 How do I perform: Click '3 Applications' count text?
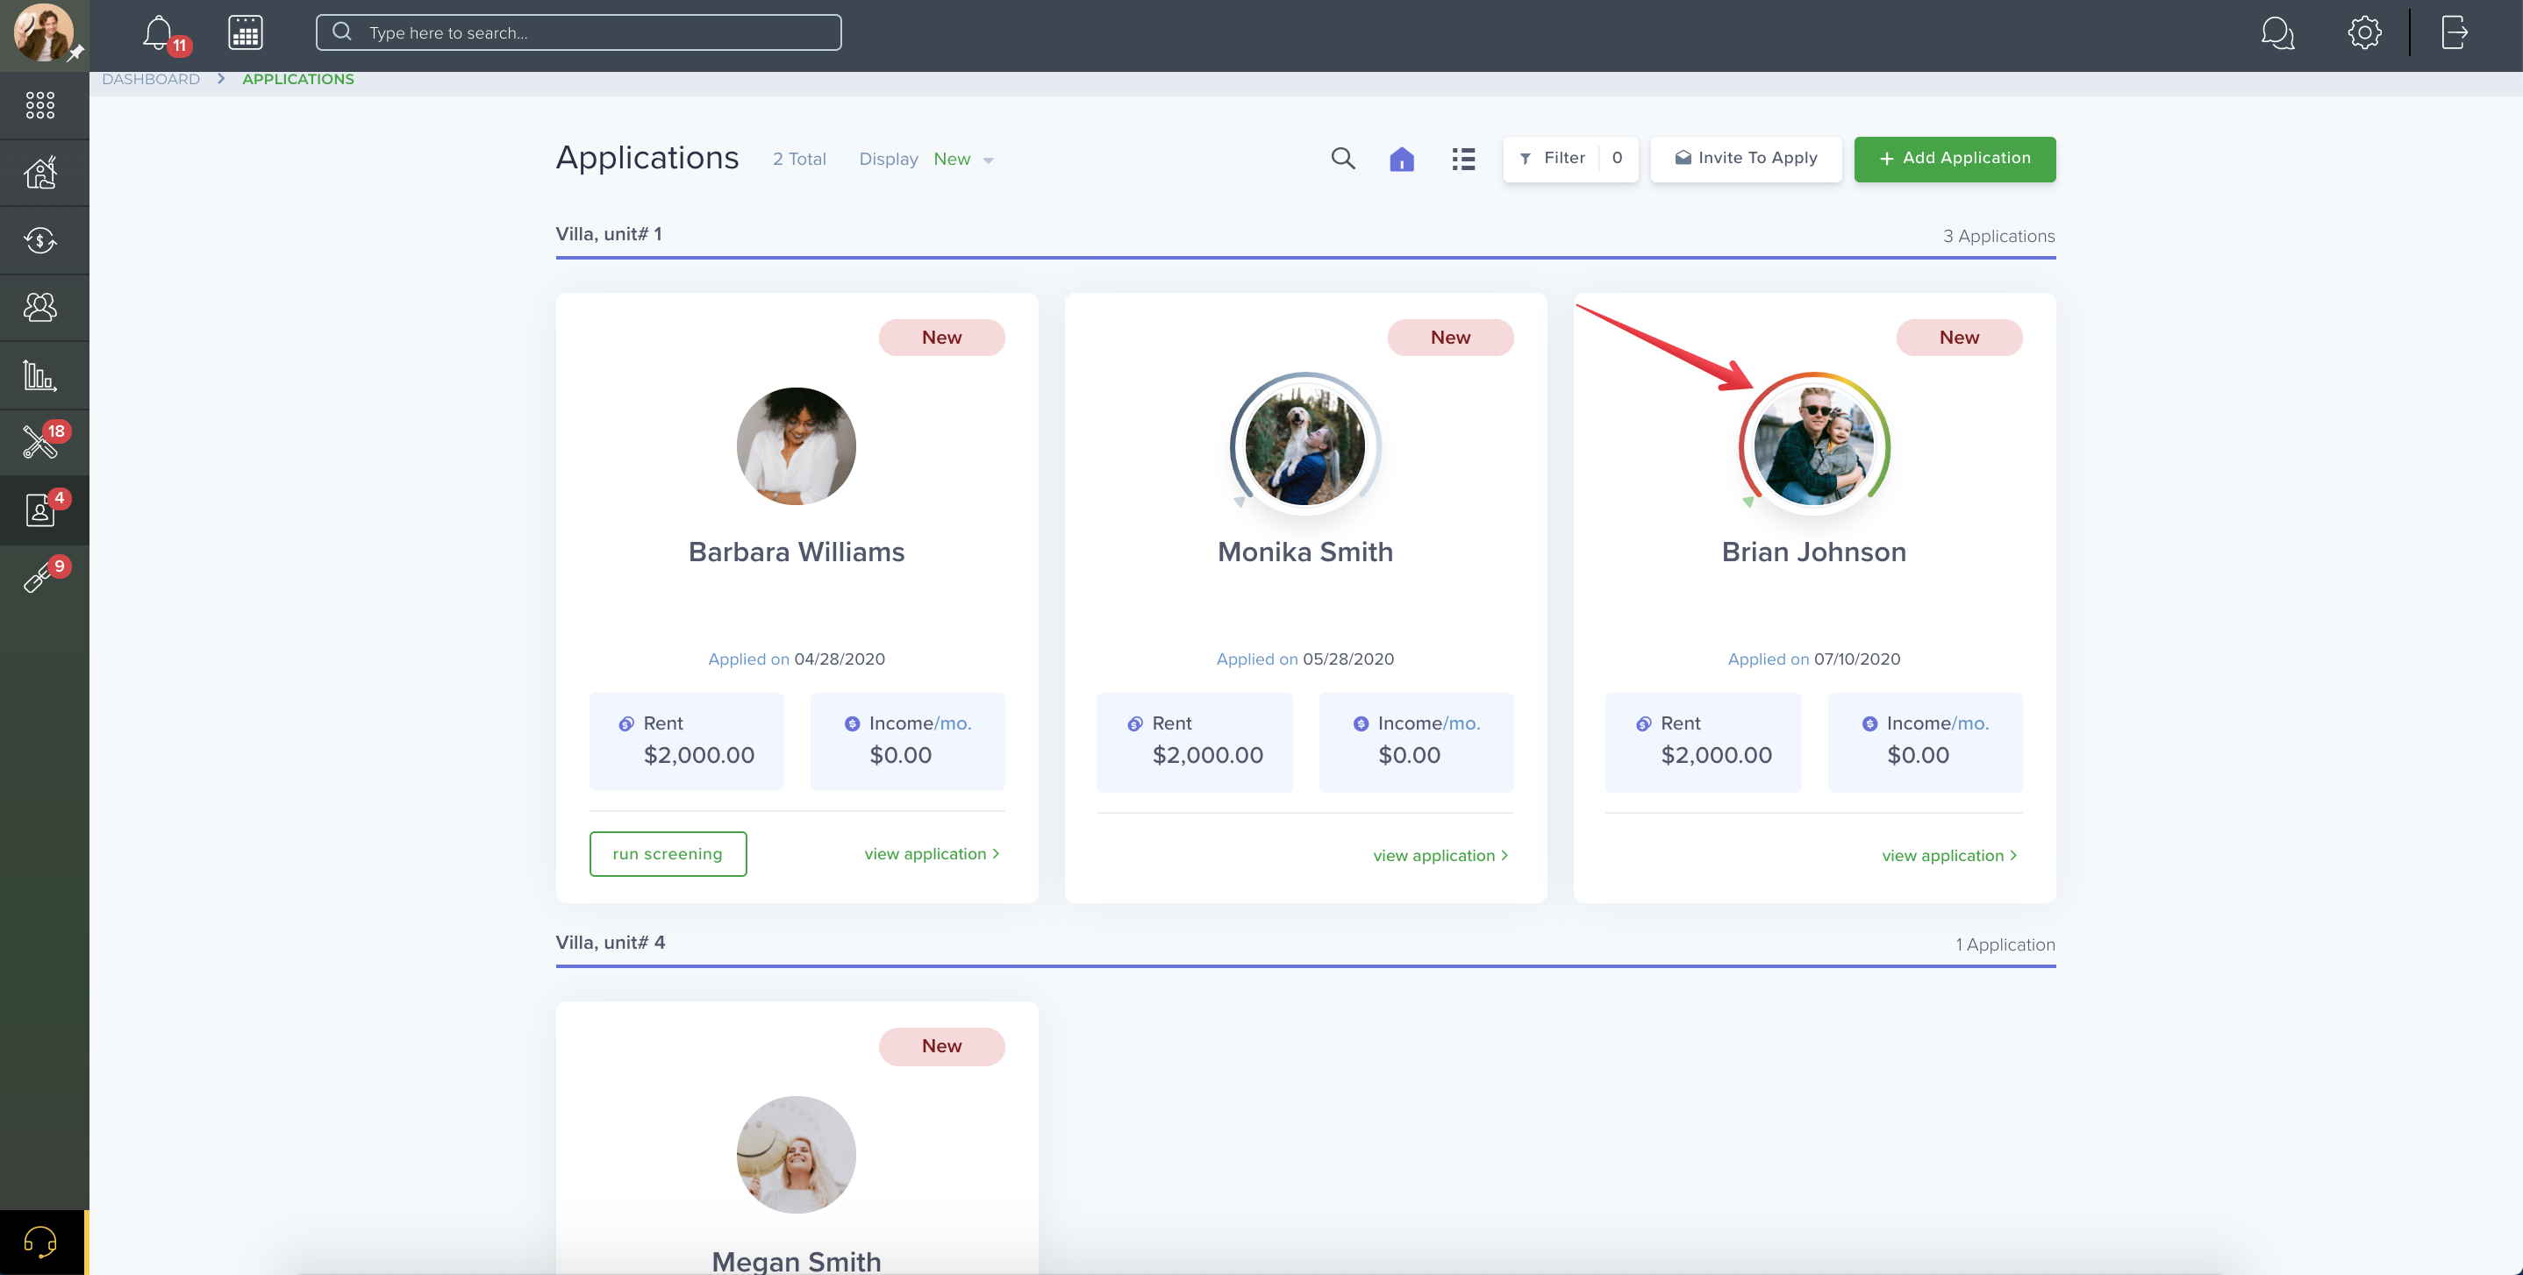click(1999, 236)
